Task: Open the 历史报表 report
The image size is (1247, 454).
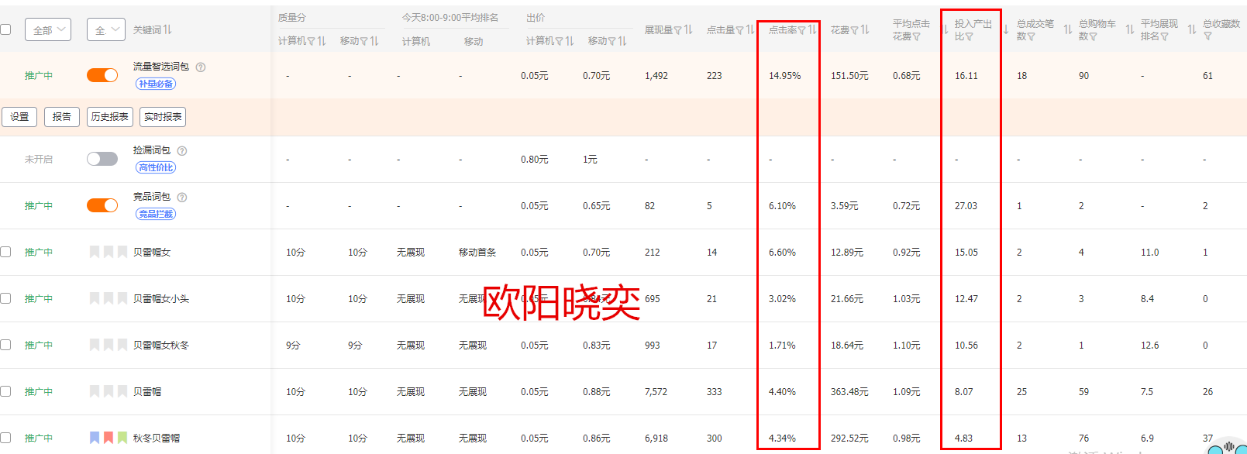Action: [110, 117]
